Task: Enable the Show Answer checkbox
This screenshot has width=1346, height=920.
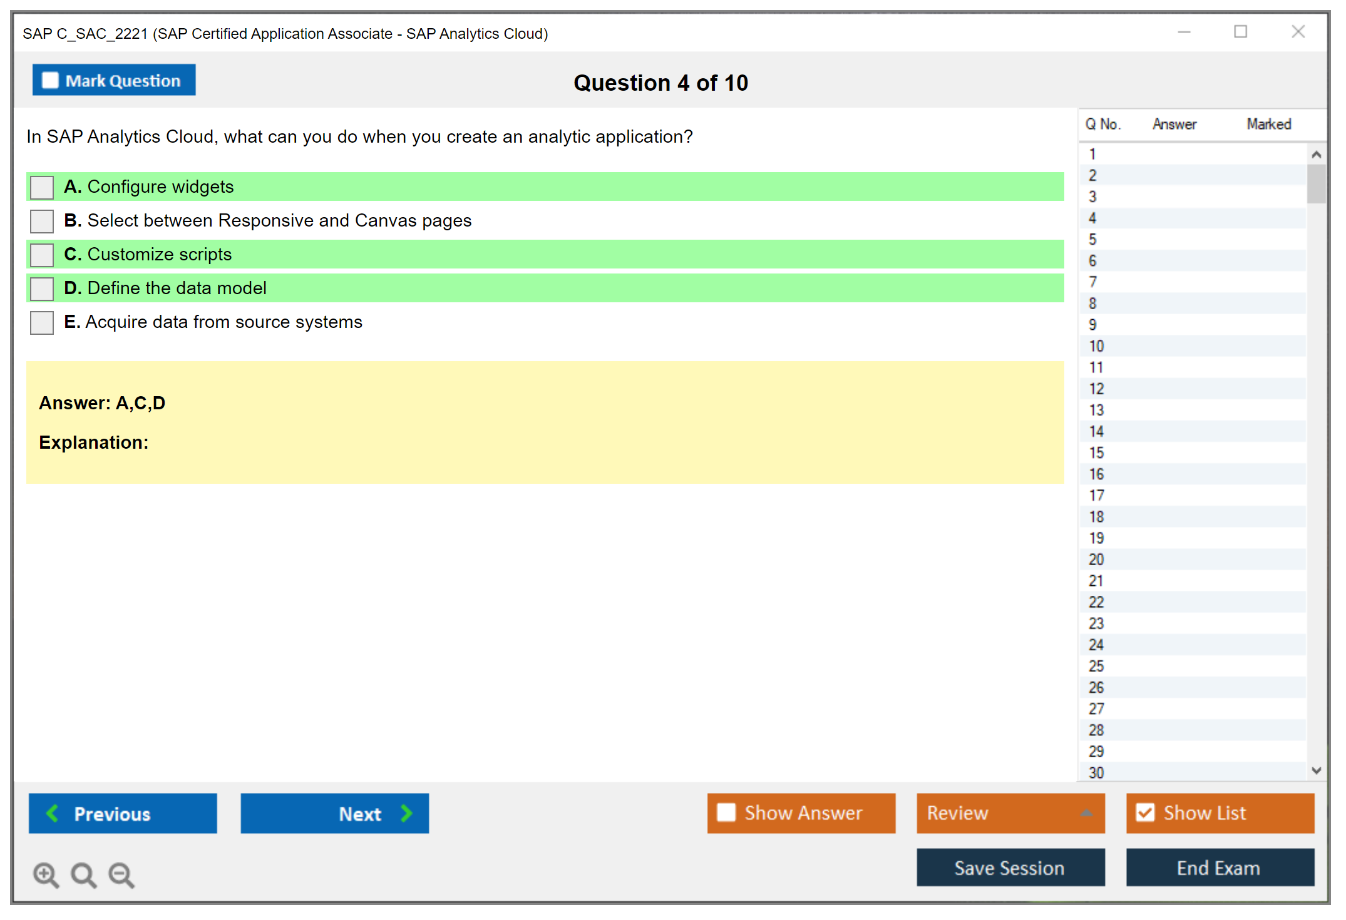Action: pos(726,812)
